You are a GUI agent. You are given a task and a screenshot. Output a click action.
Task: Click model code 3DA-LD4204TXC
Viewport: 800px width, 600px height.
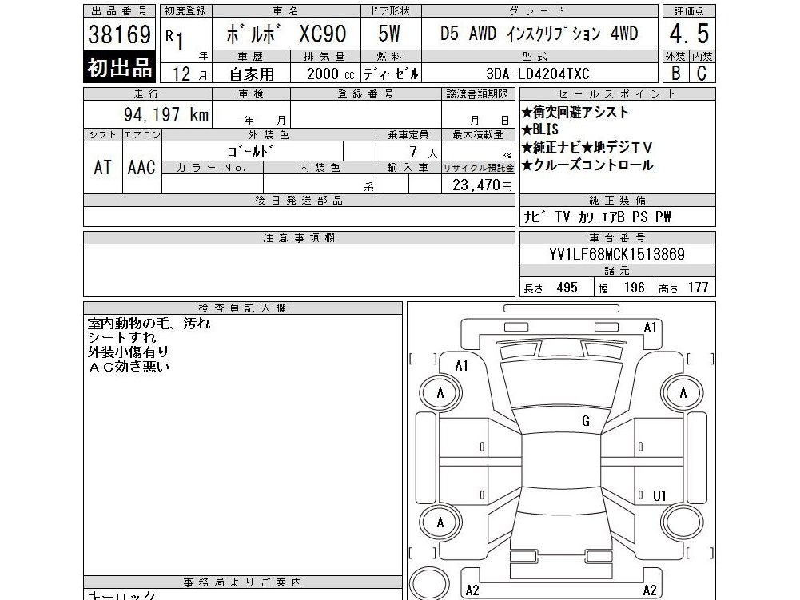538,74
